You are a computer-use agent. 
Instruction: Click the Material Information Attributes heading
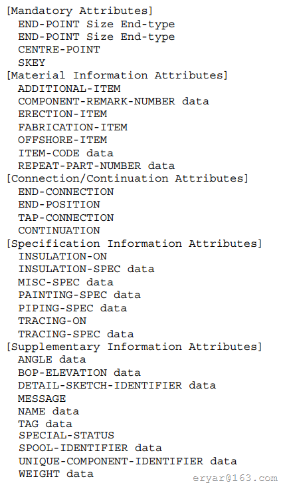[117, 75]
